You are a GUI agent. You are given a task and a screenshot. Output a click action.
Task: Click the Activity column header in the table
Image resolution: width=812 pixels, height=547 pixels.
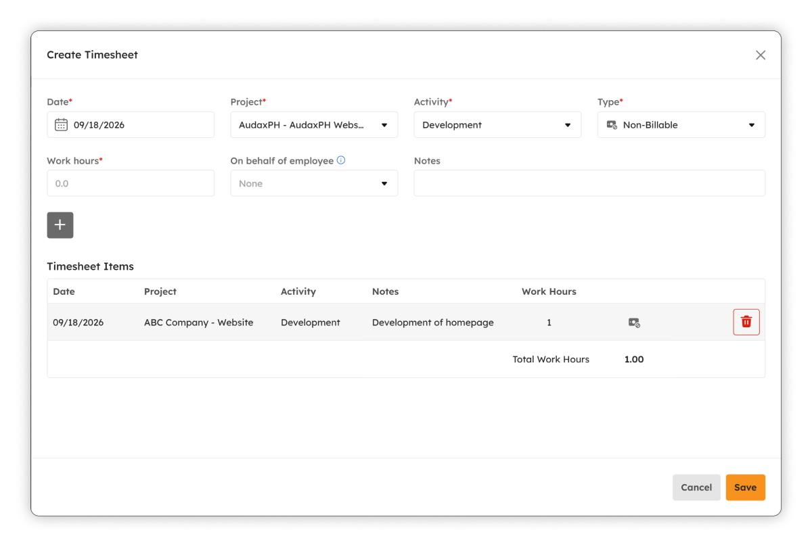coord(298,291)
